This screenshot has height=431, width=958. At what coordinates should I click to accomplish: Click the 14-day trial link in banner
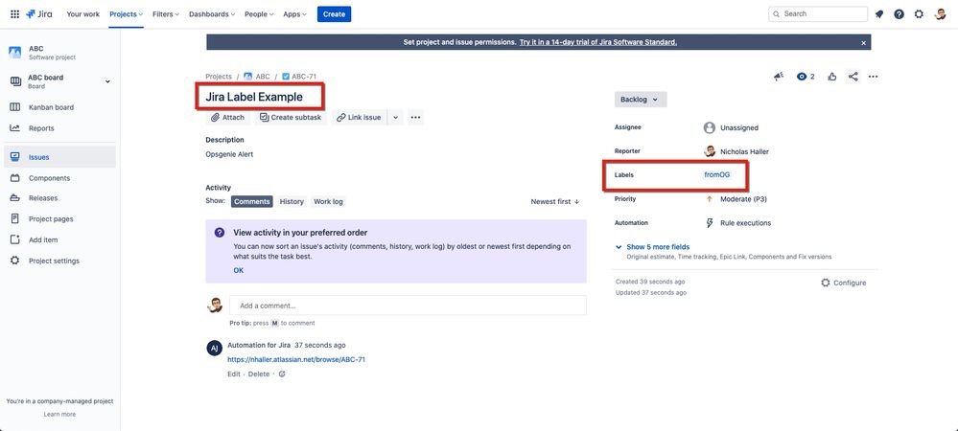click(598, 42)
